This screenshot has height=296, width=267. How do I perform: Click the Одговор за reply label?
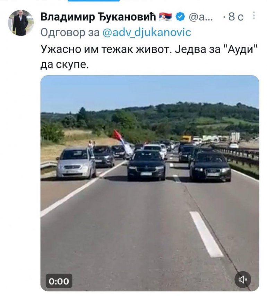70,33
